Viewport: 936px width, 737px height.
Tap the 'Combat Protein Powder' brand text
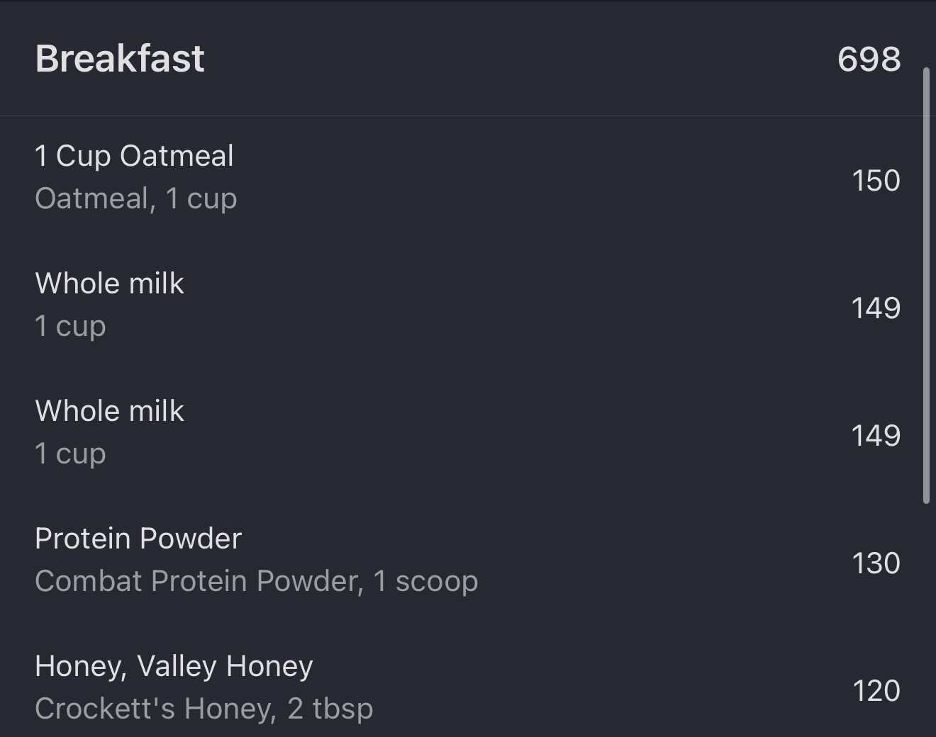[x=197, y=581]
